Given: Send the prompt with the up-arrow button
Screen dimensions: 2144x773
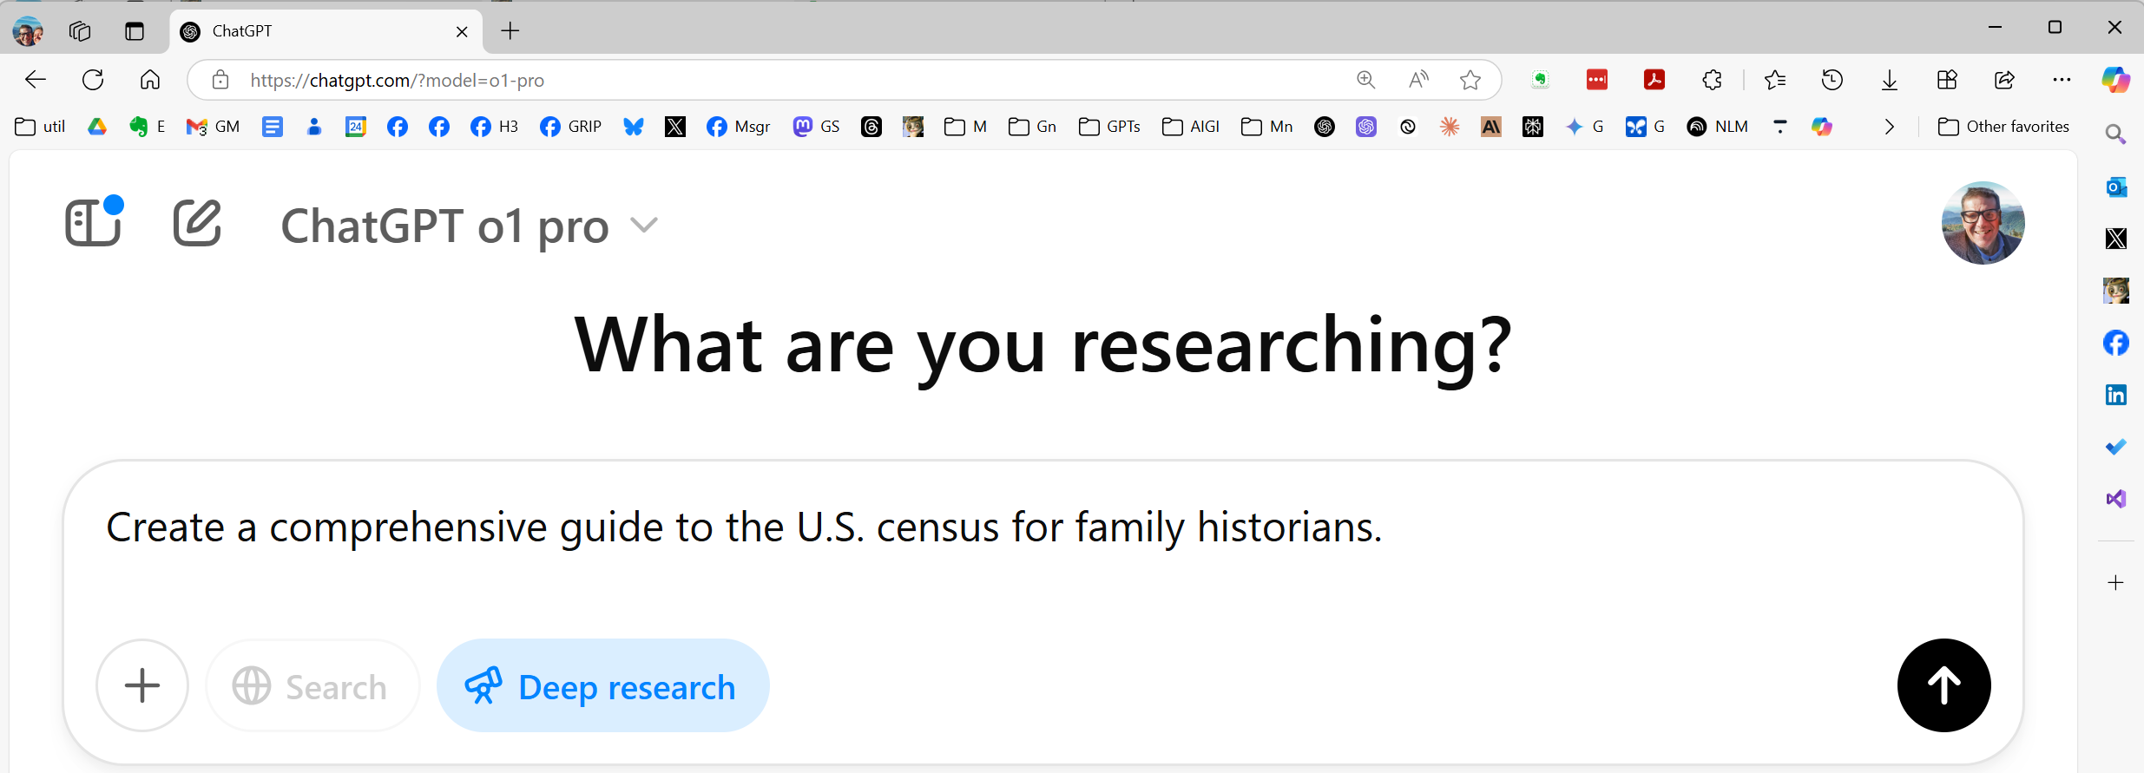Looking at the screenshot, I should pyautogui.click(x=1943, y=685).
